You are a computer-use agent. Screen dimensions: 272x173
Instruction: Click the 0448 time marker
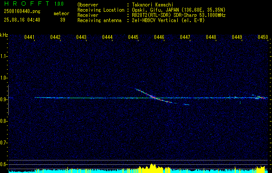coord(211,37)
